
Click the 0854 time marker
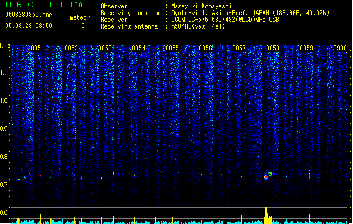click(x=139, y=48)
